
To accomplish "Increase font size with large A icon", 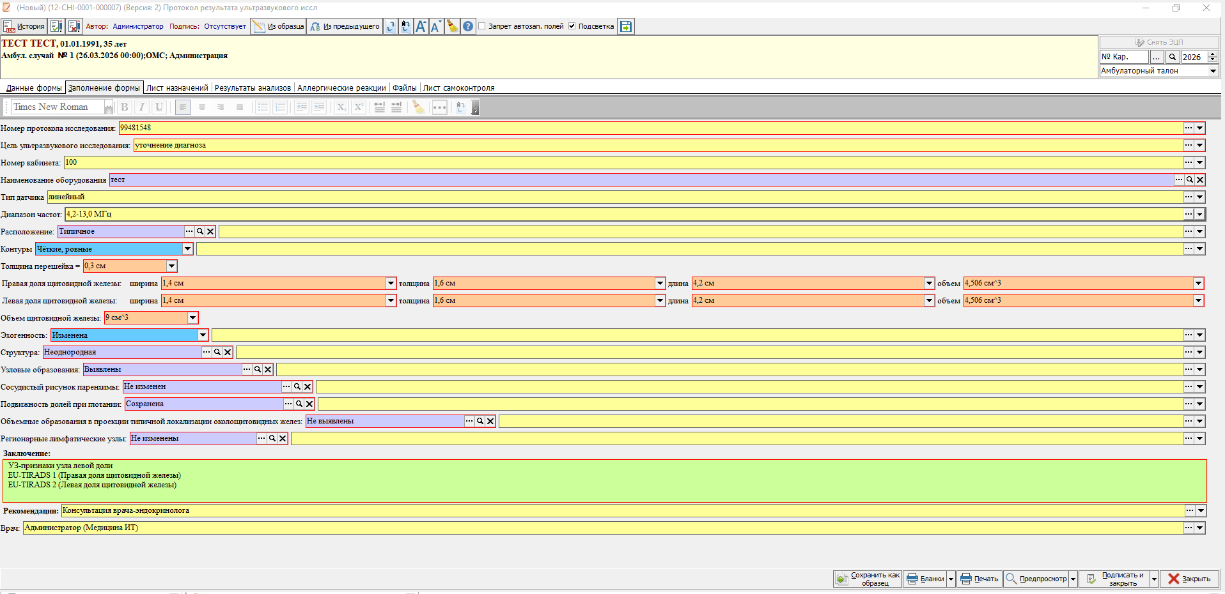I will tap(421, 26).
